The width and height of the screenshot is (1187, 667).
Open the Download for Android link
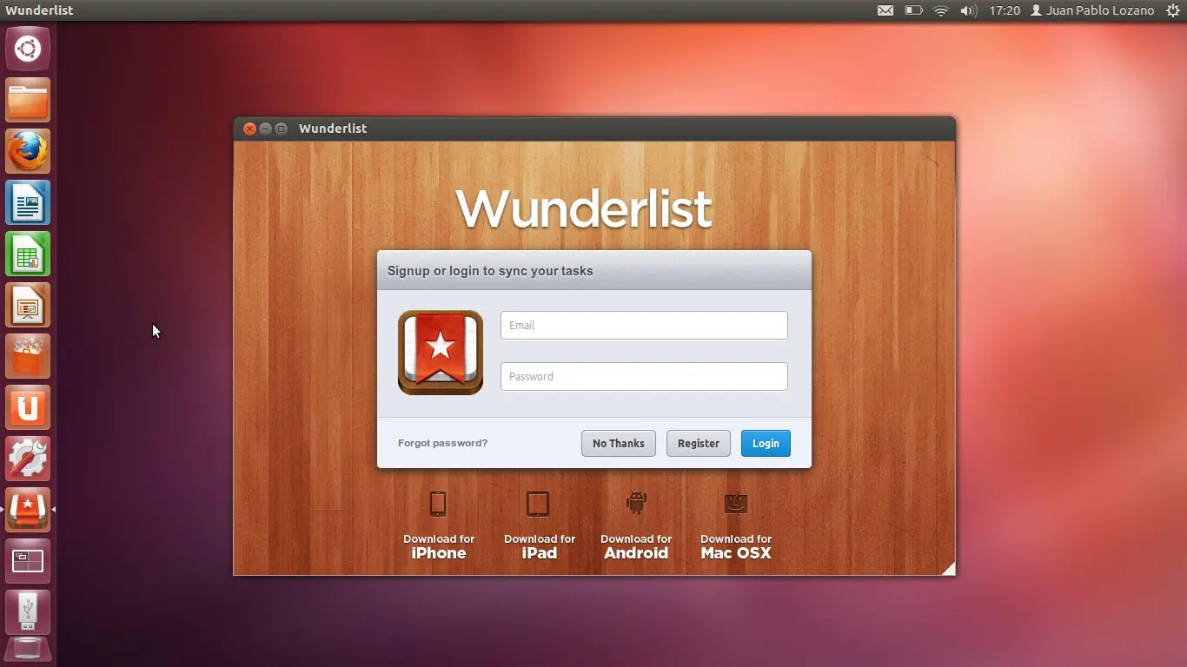coord(636,546)
